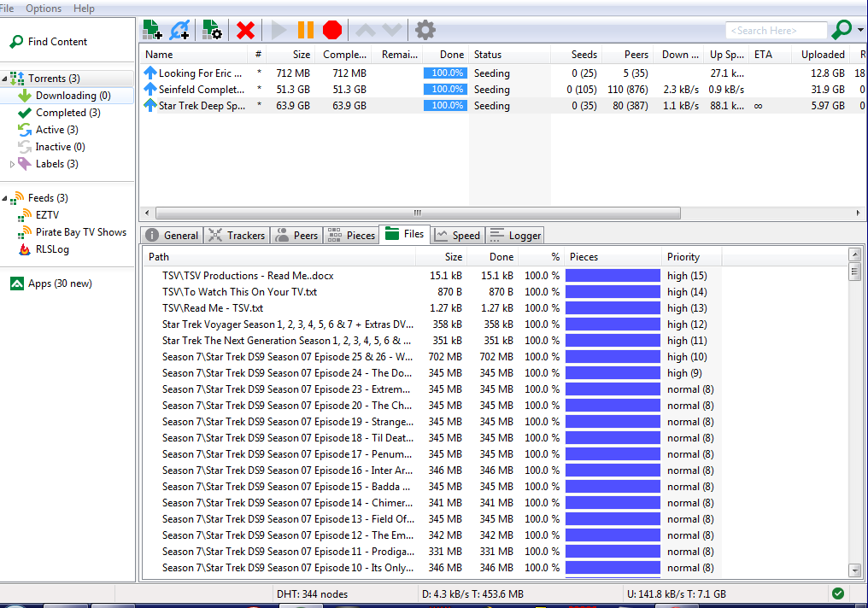Image resolution: width=868 pixels, height=608 pixels.
Task: Select the RLSLog feed in sidebar
Action: [x=52, y=249]
